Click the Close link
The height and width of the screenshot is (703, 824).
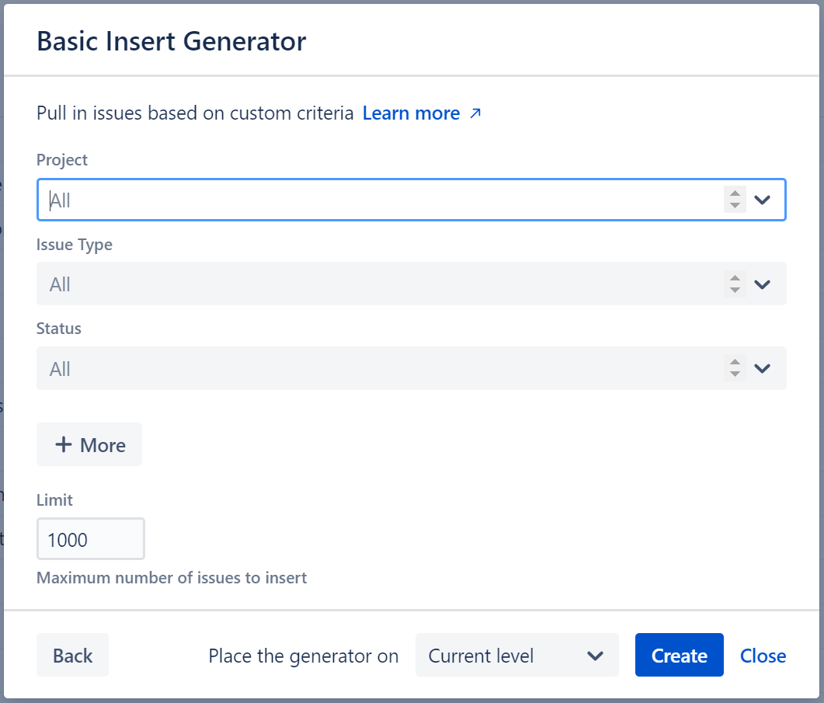pos(762,655)
